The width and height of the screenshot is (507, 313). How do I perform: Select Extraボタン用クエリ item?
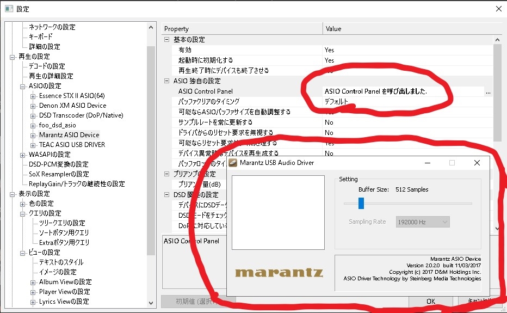pyautogui.click(x=64, y=242)
